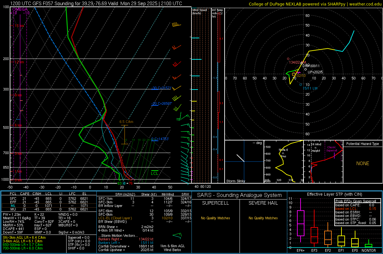The height and width of the screenshot is (254, 383).
Task: Select the Eff Shear (EBWD) row label
Action: (x=113, y=222)
